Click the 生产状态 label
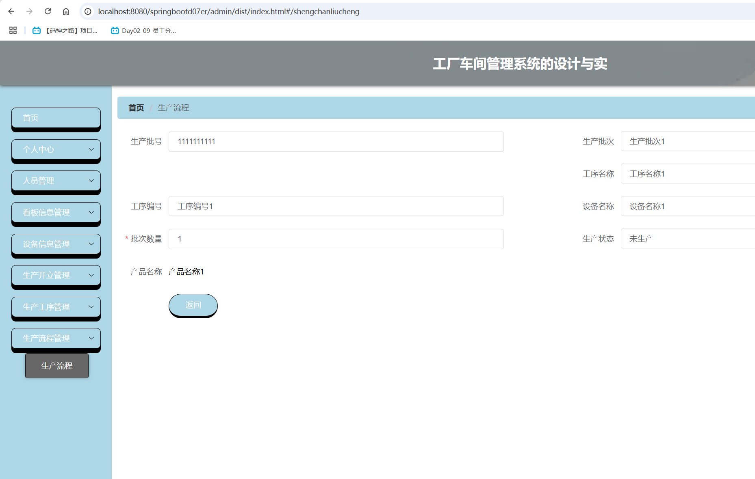The width and height of the screenshot is (755, 479). click(598, 239)
